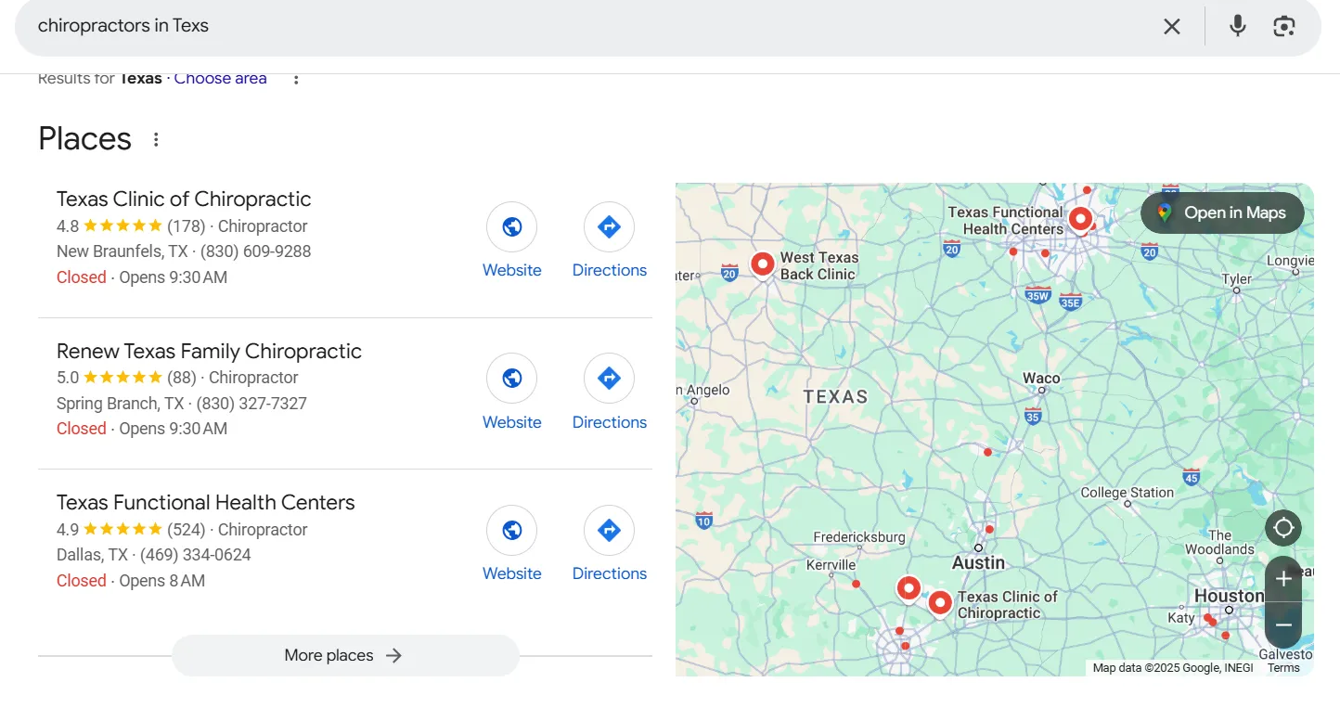Center map on my location
The height and width of the screenshot is (708, 1340).
[1283, 528]
